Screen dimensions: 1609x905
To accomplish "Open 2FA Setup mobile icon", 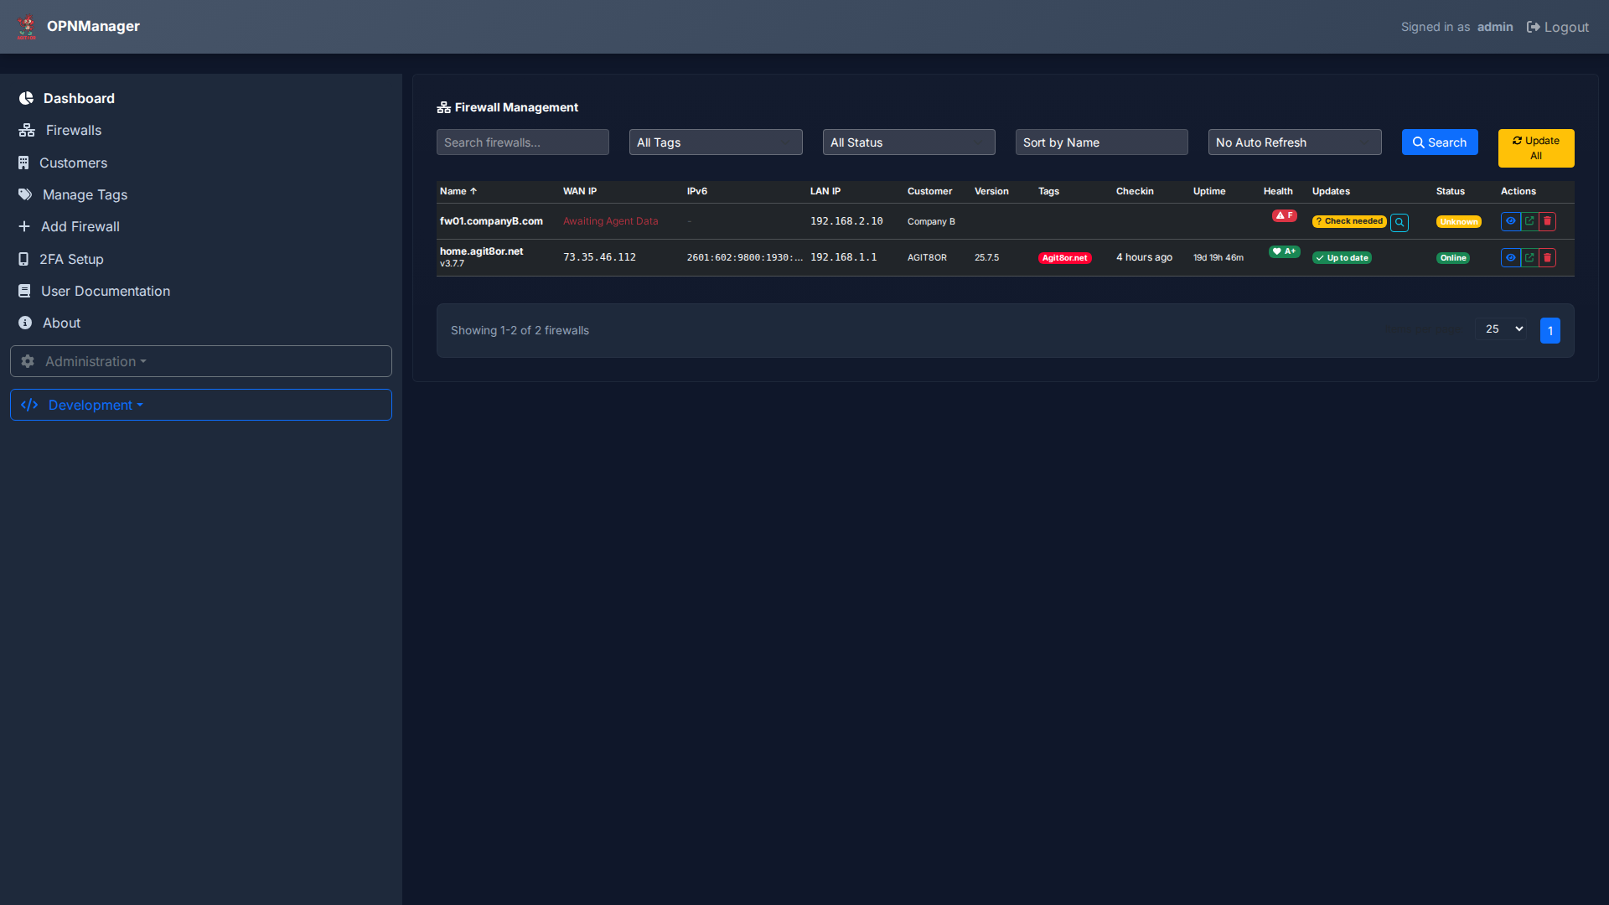I will pos(23,259).
